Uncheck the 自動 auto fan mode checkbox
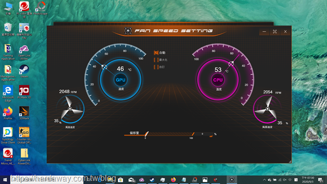 156,53
